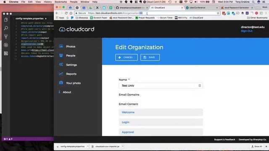269x151 pixels.
Task: Click the Wi-Fi status icon
Action: click(x=186, y=2)
